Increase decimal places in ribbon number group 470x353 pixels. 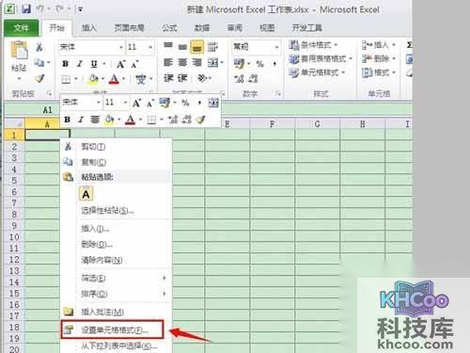pos(239,78)
